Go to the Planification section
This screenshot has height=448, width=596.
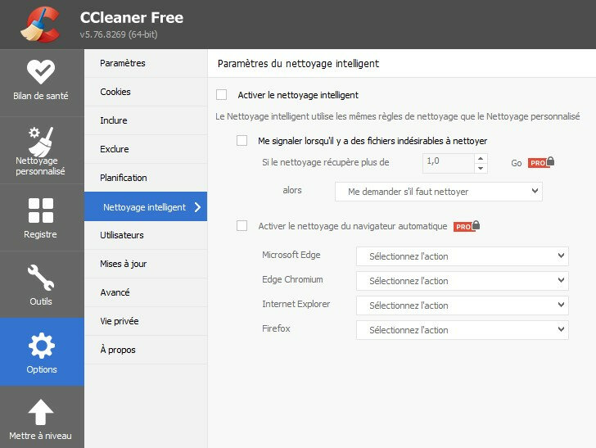point(124,178)
